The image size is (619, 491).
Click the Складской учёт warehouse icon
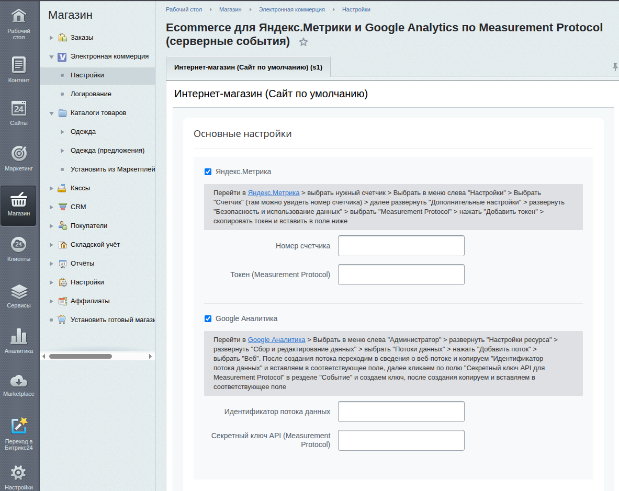[x=62, y=245]
